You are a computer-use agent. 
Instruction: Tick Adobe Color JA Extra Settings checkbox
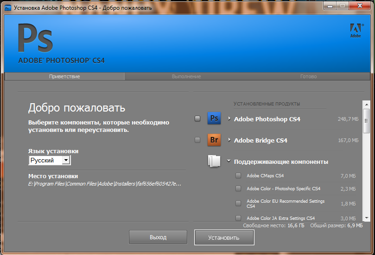[x=238, y=218]
